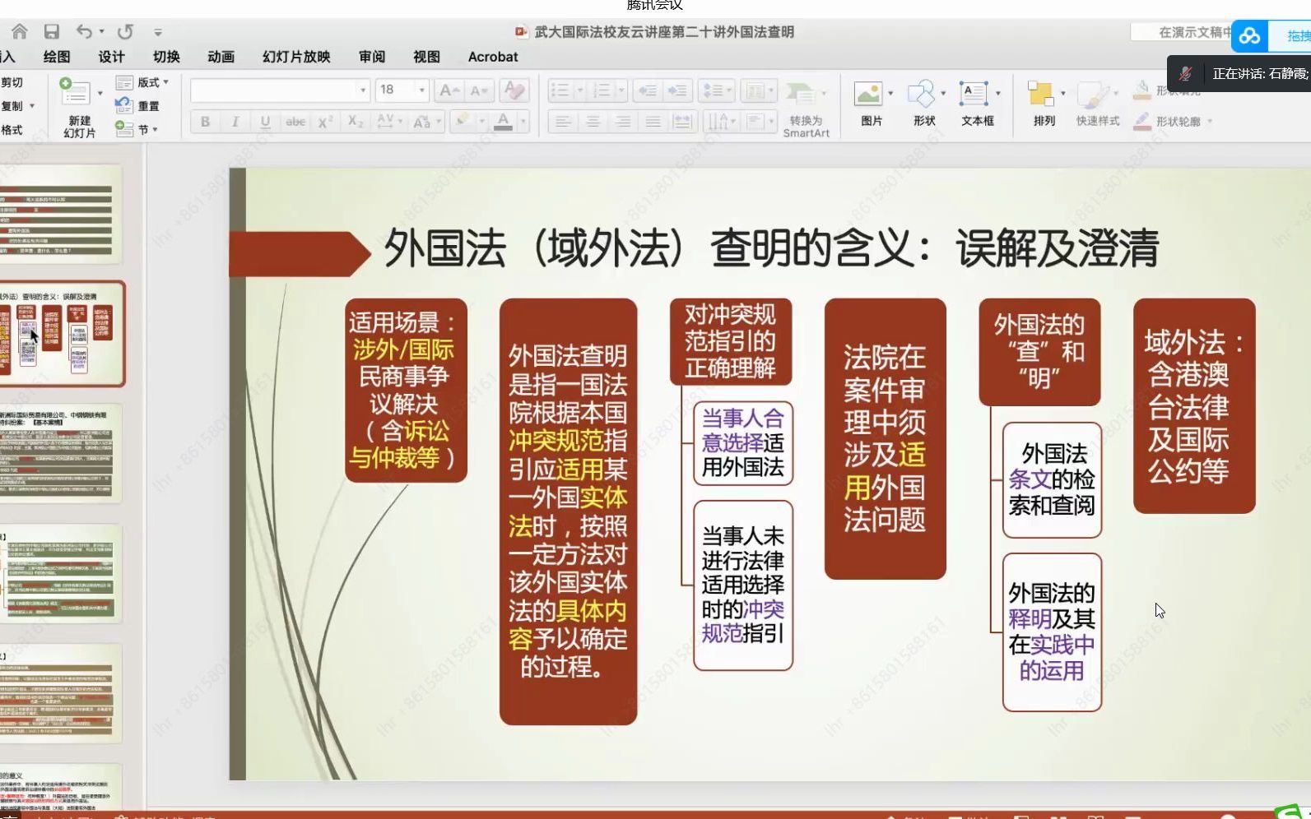Open the 视图 view tab
Screen dimensions: 1311x819
click(426, 57)
